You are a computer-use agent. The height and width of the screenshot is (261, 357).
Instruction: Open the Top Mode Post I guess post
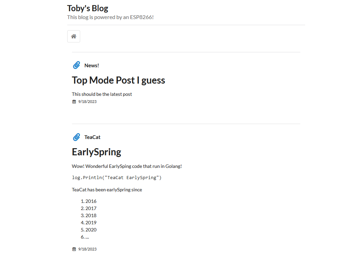click(x=119, y=80)
